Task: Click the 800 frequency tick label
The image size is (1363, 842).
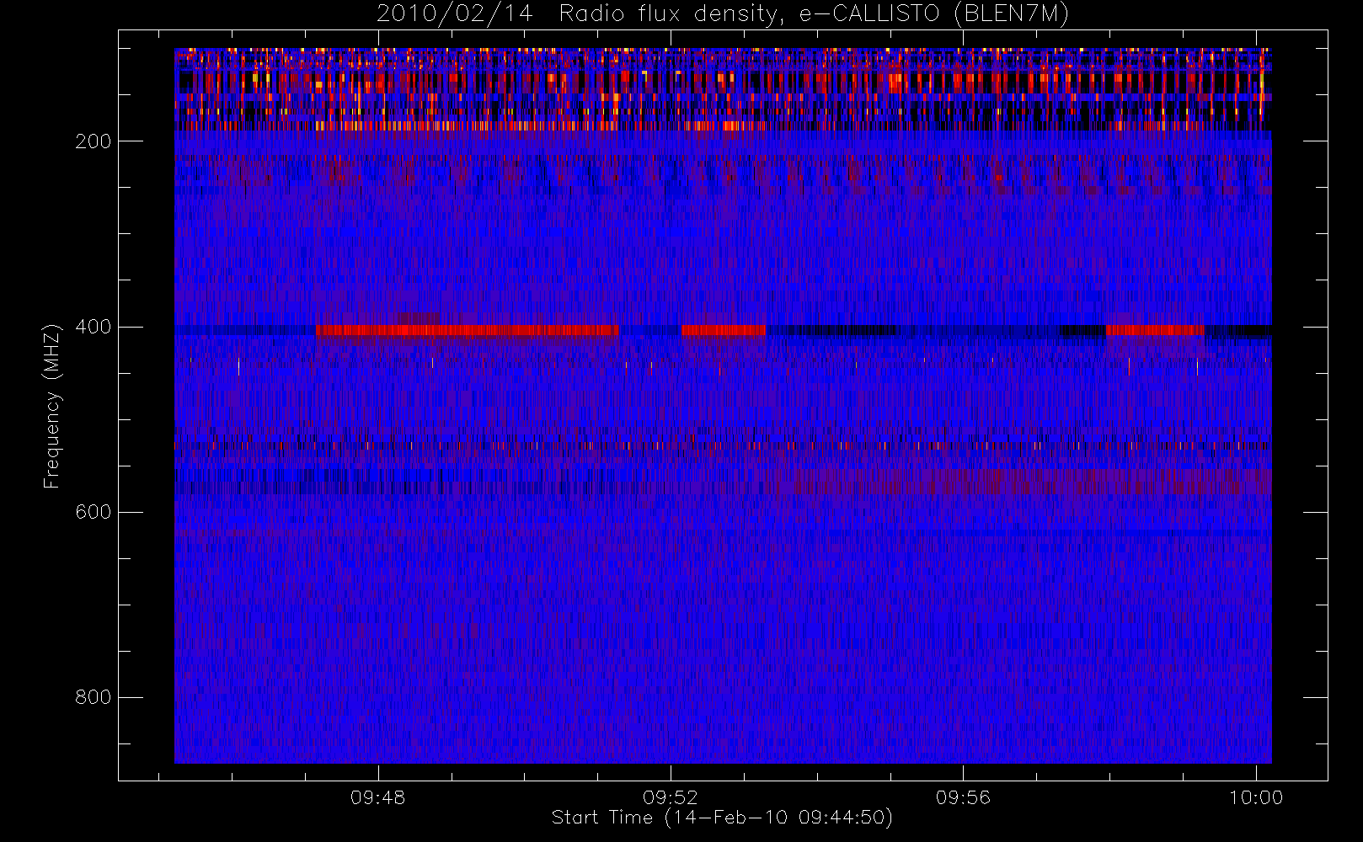Action: pos(94,697)
